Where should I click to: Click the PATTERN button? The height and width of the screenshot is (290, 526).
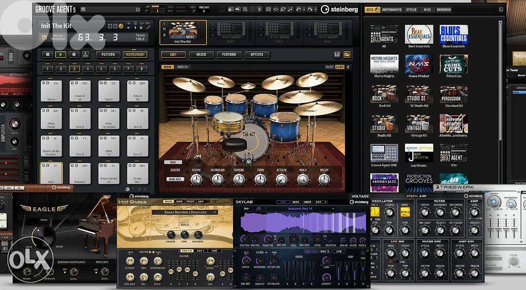[x=108, y=54]
